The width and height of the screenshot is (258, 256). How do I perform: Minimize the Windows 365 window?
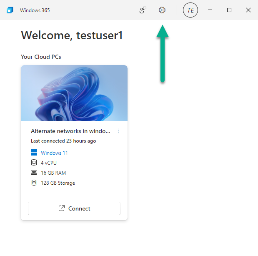210,10
